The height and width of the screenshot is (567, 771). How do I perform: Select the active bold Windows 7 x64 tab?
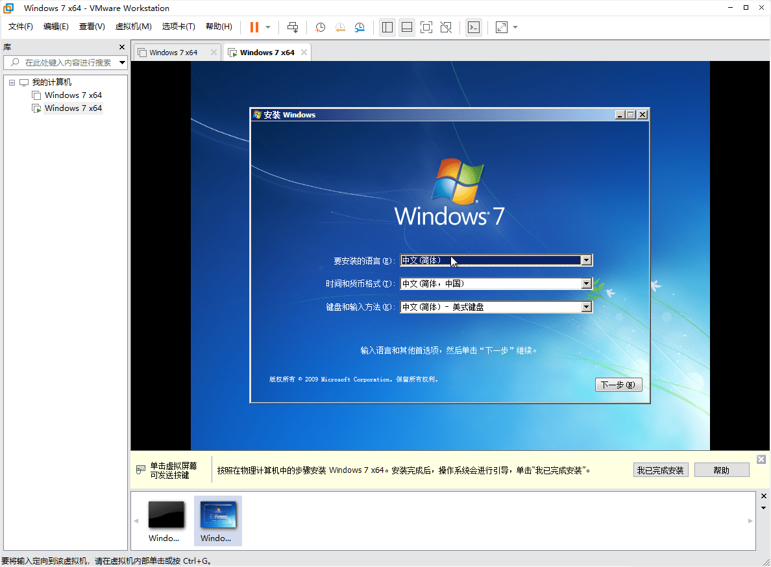tap(267, 53)
